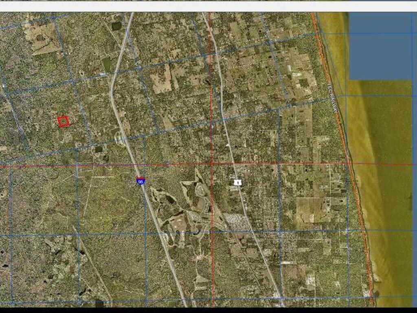Select the red highlighted parcel outline
This screenshot has height=313, width=417.
point(63,121)
